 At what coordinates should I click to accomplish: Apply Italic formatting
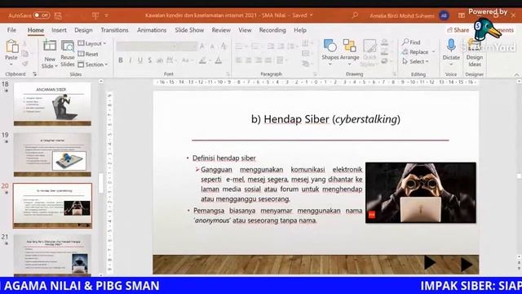pyautogui.click(x=130, y=60)
